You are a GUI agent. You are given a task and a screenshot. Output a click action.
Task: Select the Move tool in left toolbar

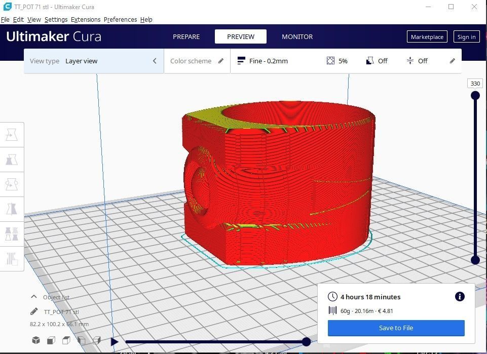point(12,135)
